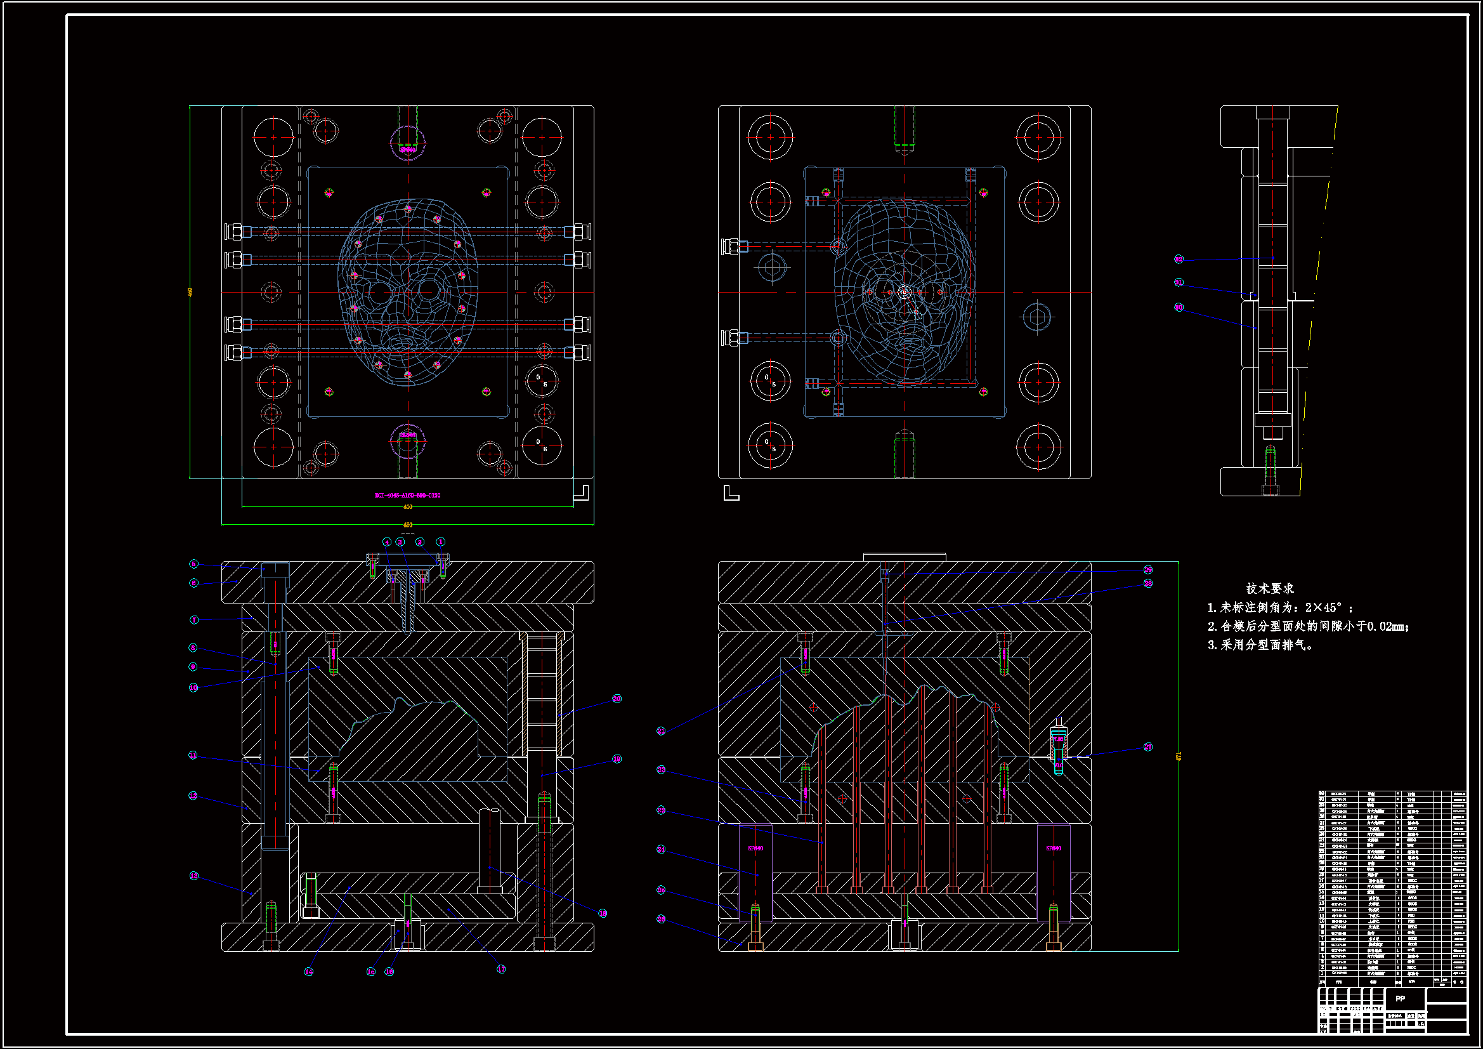Screen dimensions: 1483x1049
Task: Select the 400 width dimension text
Action: (x=408, y=508)
